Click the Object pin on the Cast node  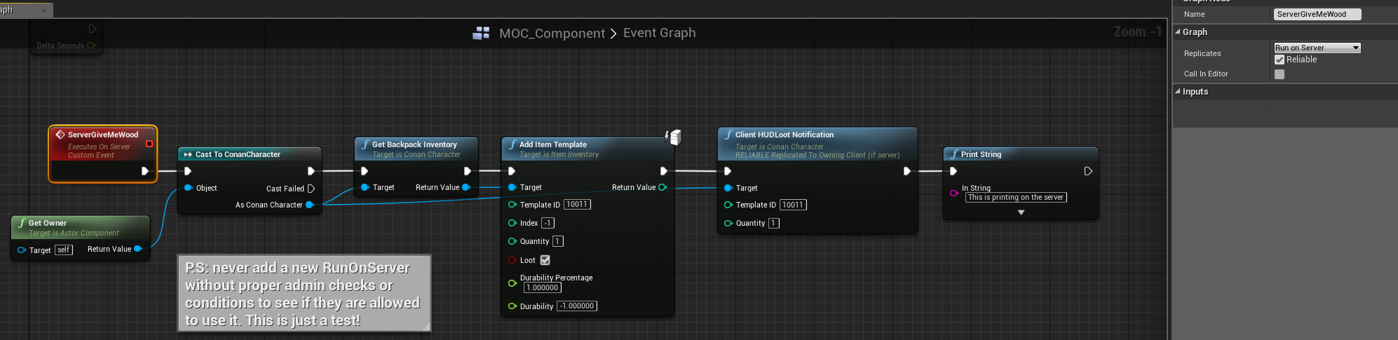188,188
